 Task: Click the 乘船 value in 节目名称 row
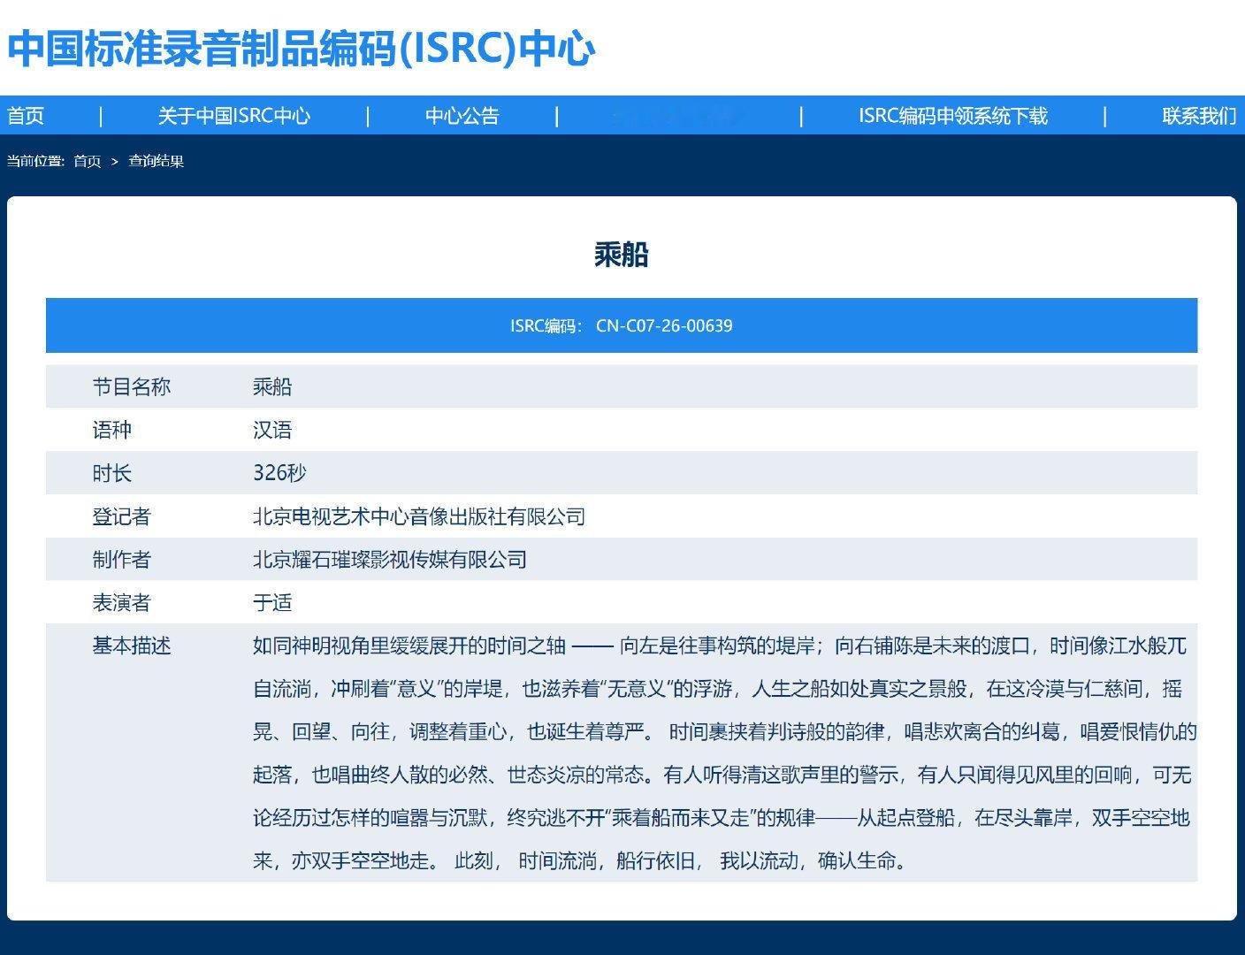[272, 386]
